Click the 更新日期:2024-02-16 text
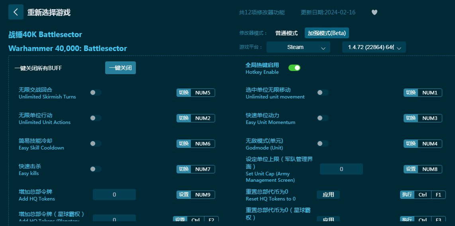This screenshot has width=455, height=226. pos(328,12)
